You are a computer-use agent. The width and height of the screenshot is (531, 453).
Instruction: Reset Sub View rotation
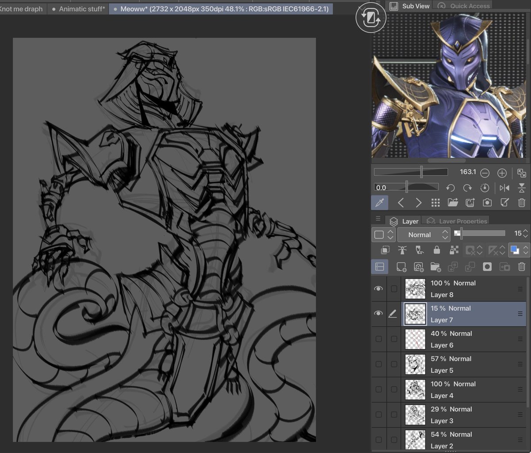click(485, 188)
